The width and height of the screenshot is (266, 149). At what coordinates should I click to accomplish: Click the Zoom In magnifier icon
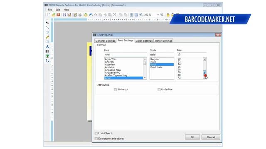tap(141, 15)
